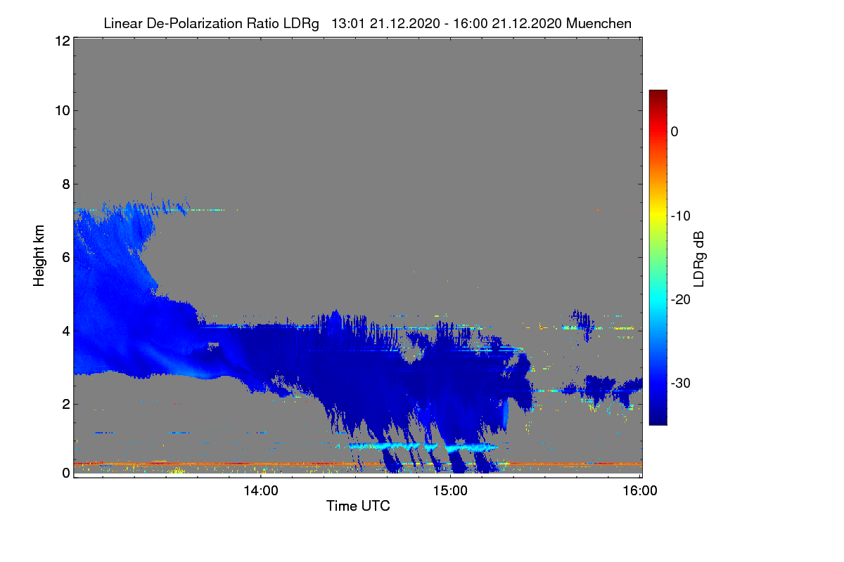844x562 pixels.
Task: Click the 16:00 time axis label
Action: point(640,491)
